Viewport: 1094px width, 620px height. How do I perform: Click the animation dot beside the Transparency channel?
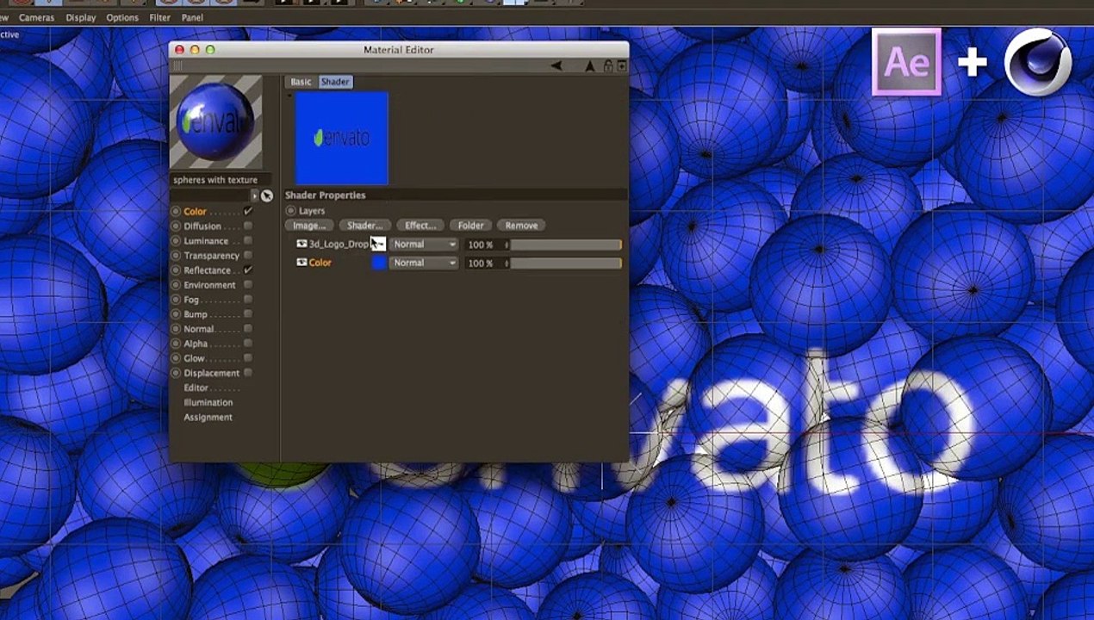pos(176,256)
